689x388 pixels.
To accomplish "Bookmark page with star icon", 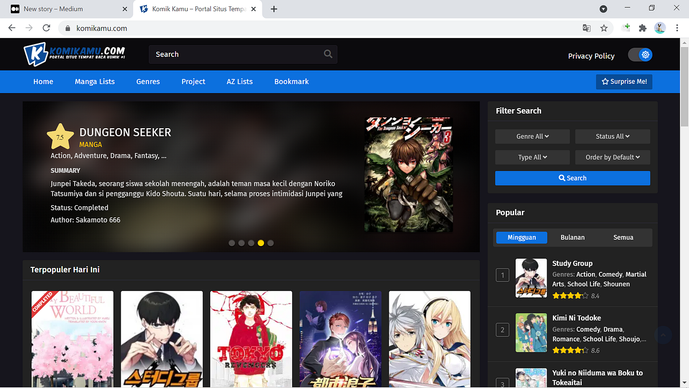I will coord(604,28).
